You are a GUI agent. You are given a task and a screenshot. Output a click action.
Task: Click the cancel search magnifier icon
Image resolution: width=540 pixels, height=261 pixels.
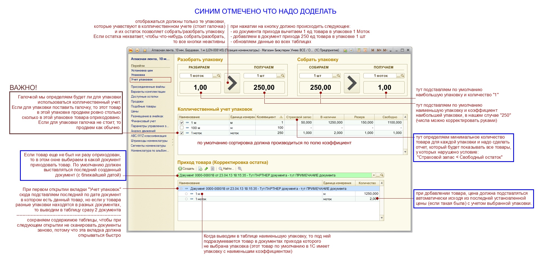pos(240,169)
